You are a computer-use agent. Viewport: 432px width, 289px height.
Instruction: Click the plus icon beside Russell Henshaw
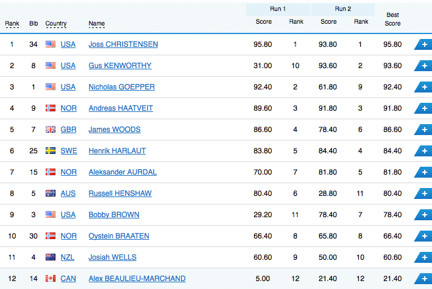click(x=423, y=193)
